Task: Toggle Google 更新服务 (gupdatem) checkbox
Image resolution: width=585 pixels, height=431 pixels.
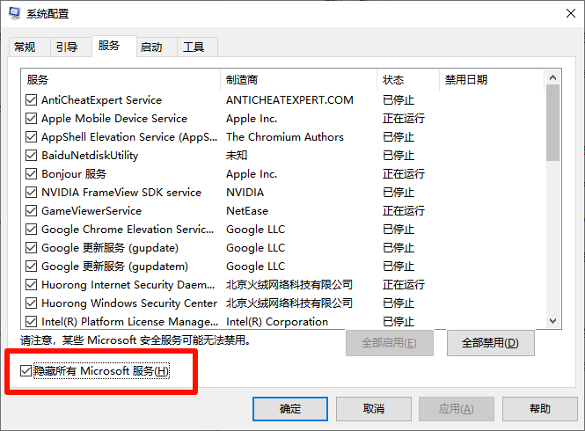Action: pyautogui.click(x=32, y=266)
